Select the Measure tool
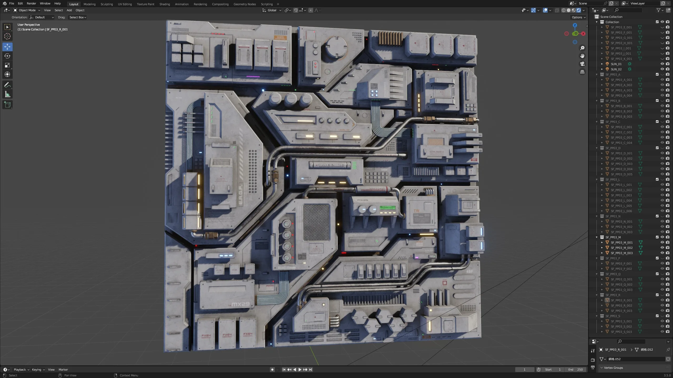Screen dimensions: 673x378 pos(7,94)
